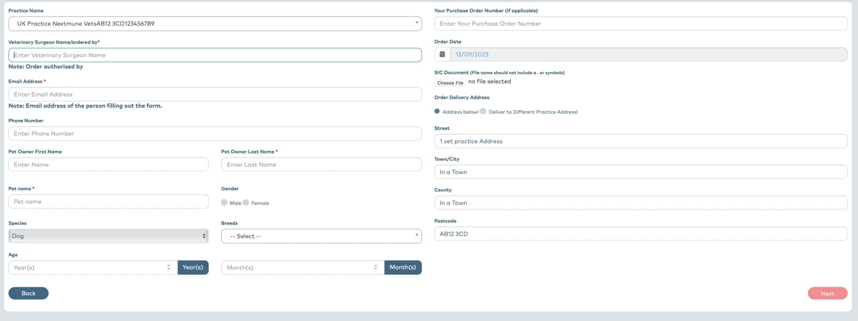The width and height of the screenshot is (858, 321).
Task: Click the calendar icon beside Order Date
Action: coord(442,54)
